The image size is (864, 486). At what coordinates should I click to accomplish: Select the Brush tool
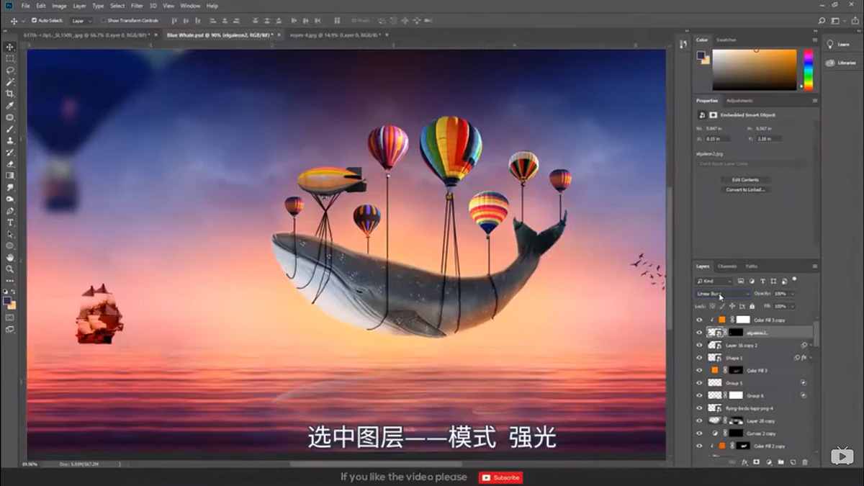9,129
